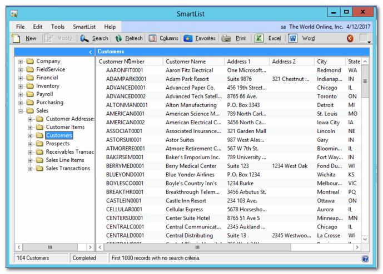This screenshot has width=383, height=274.
Task: Click the Financial folder icon
Action: (x=30, y=78)
